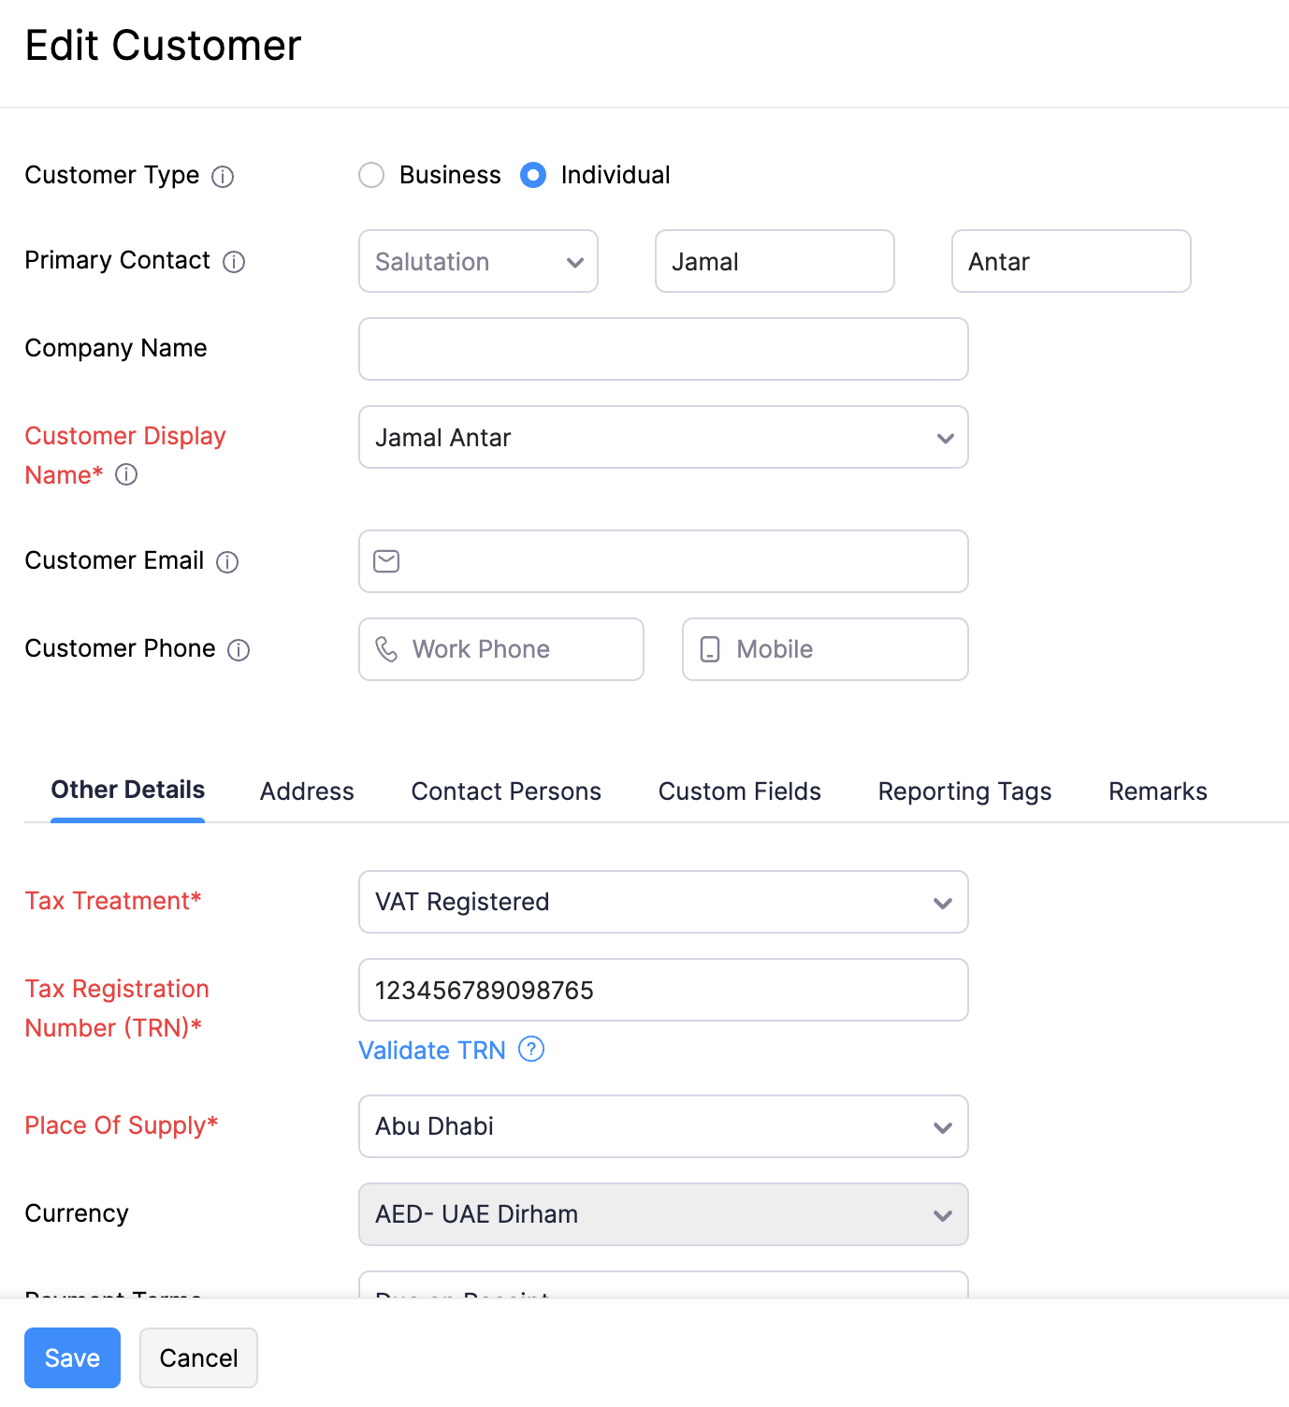Viewport: 1289px width, 1407px height.
Task: Select the Individual customer type
Action: [x=532, y=175]
